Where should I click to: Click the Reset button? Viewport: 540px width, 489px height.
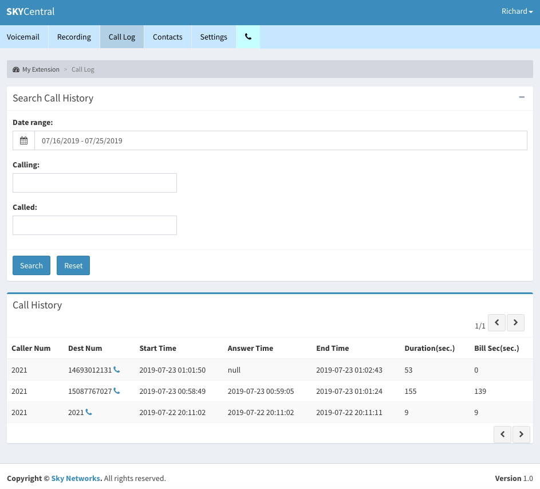(x=73, y=265)
